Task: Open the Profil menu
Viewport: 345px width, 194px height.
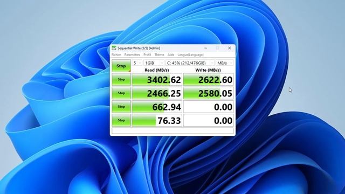Action: coord(147,54)
